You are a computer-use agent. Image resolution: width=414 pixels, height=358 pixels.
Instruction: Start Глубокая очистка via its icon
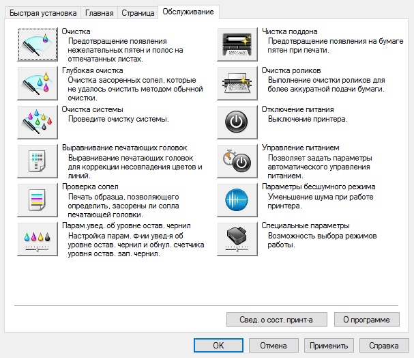pyautogui.click(x=38, y=83)
